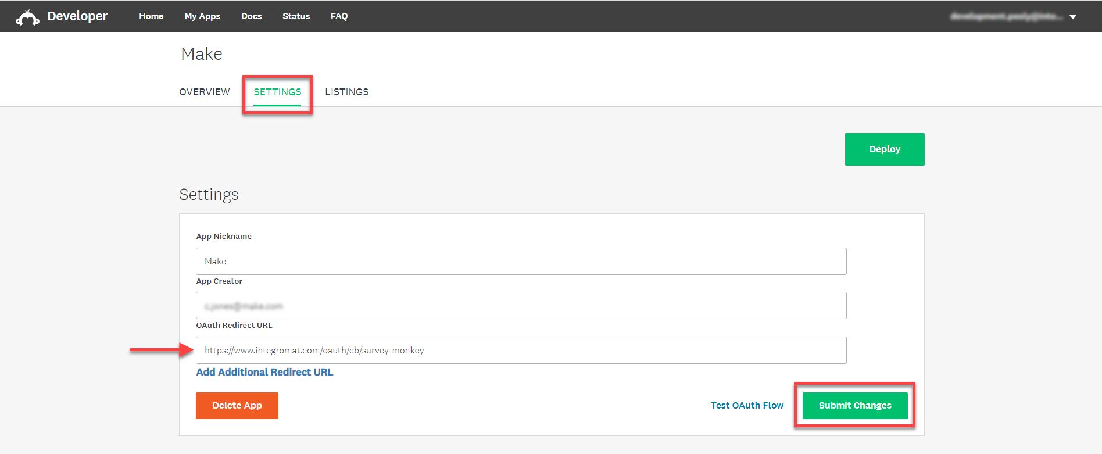This screenshot has width=1102, height=454.
Task: Click the Developer brand text
Action: 77,16
